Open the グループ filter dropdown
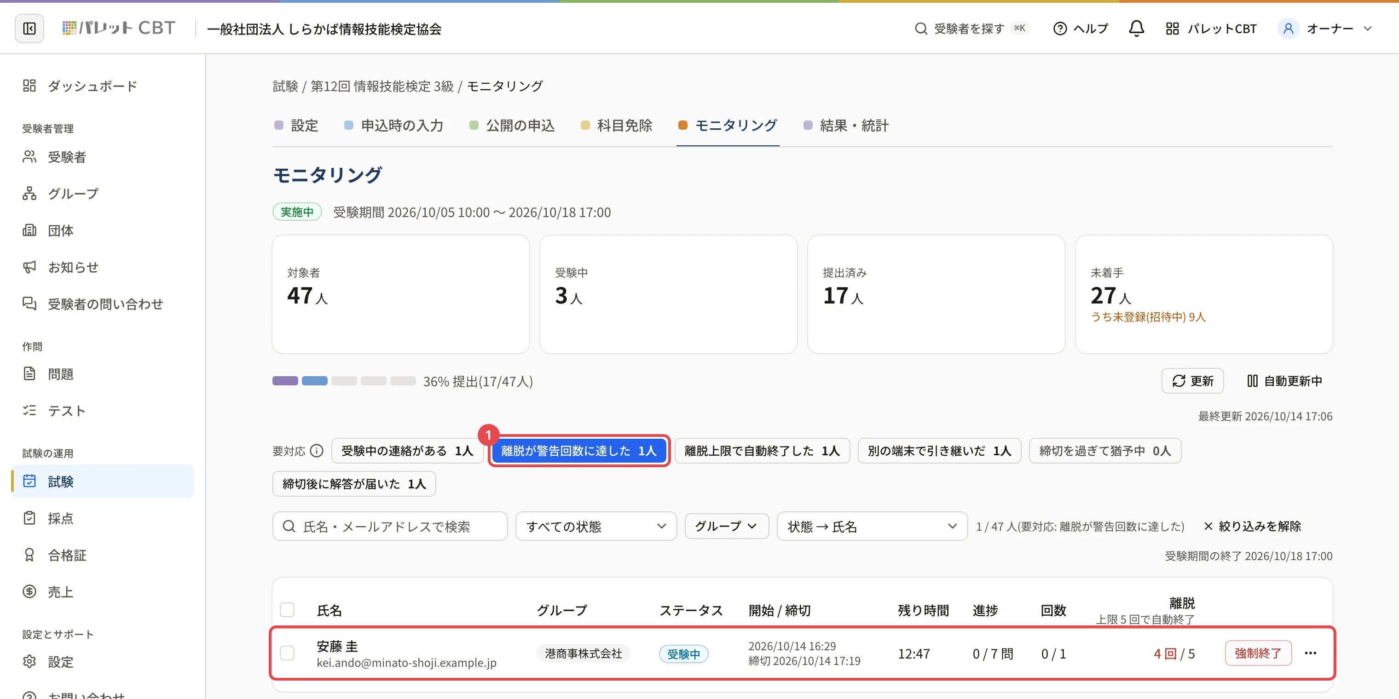Viewport: 1399px width, 699px height. coord(726,526)
